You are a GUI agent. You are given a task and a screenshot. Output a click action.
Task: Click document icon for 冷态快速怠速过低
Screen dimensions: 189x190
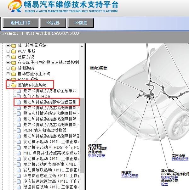[19, 176]
